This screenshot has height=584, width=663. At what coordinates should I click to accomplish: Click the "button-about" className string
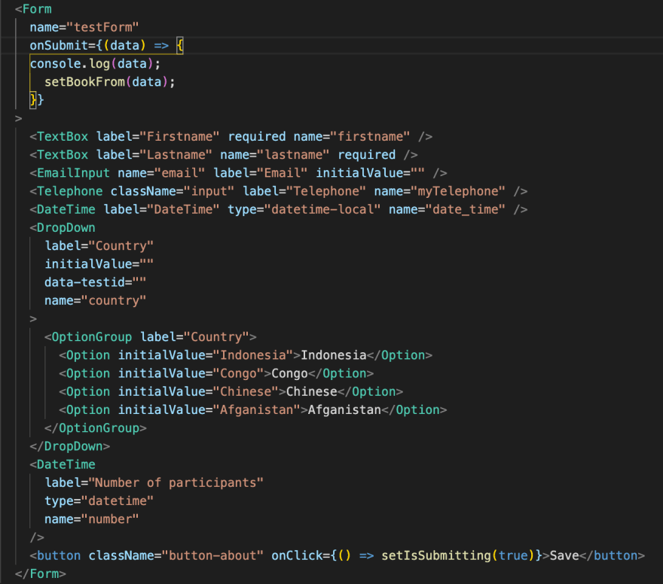click(212, 555)
